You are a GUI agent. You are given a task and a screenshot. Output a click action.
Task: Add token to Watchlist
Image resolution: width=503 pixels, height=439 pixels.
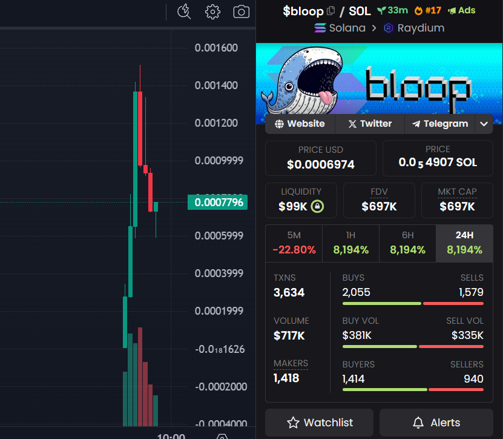[x=319, y=422]
